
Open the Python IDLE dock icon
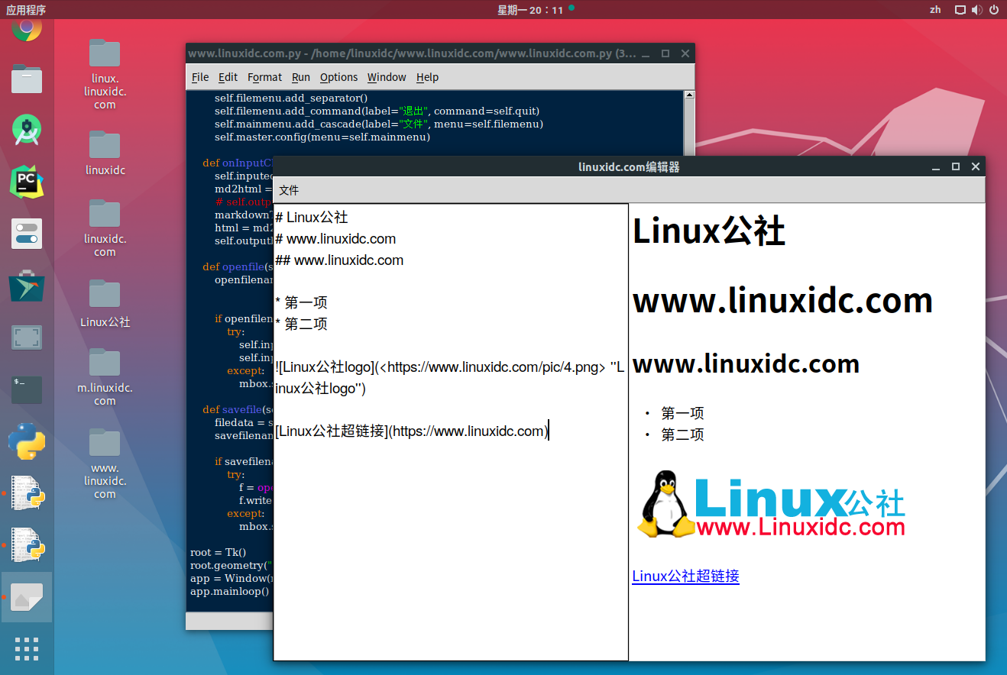tap(27, 441)
